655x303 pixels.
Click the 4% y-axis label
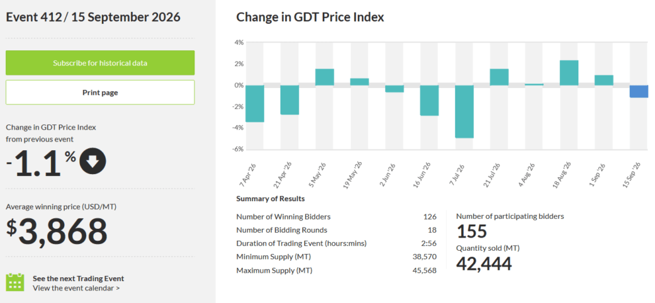240,42
